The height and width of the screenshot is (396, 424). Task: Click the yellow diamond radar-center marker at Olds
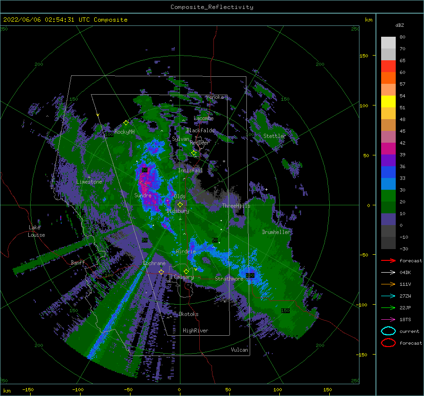[180, 205]
